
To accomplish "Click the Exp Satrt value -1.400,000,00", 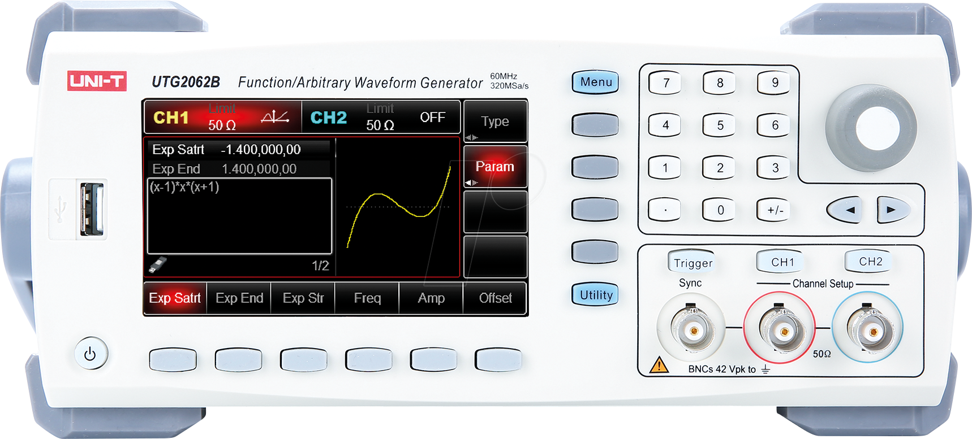I will 261,150.
